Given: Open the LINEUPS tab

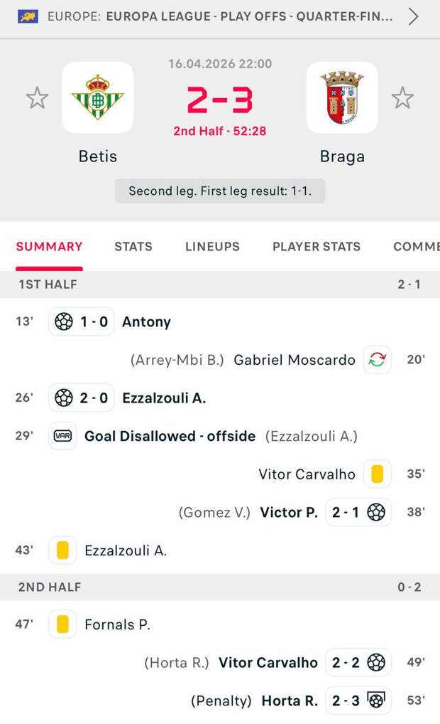Looking at the screenshot, I should click(x=212, y=247).
